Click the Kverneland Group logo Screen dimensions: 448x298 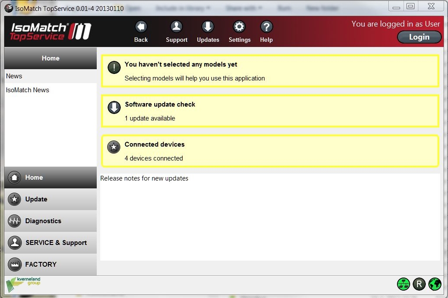(24, 284)
